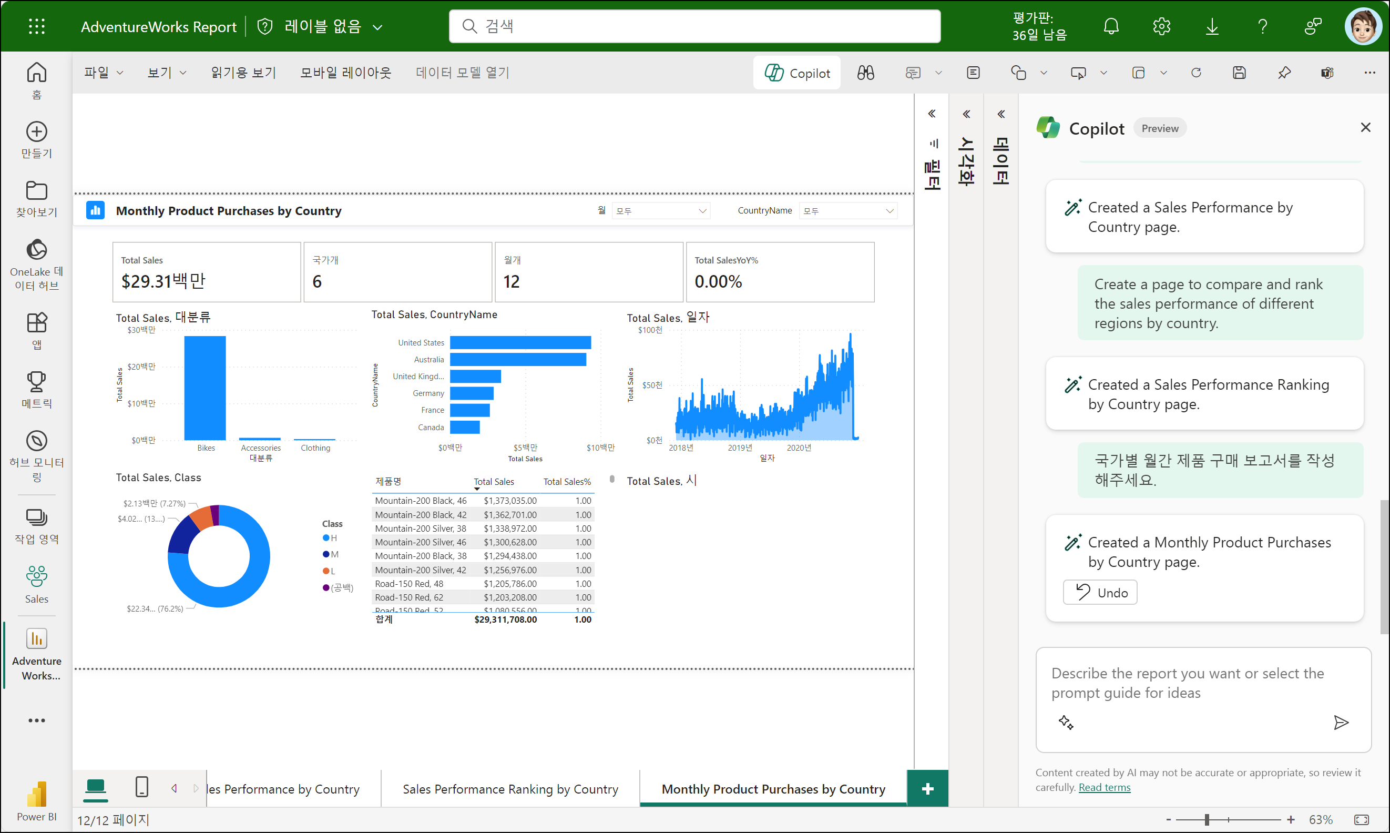Click the save report icon

[x=1239, y=73]
